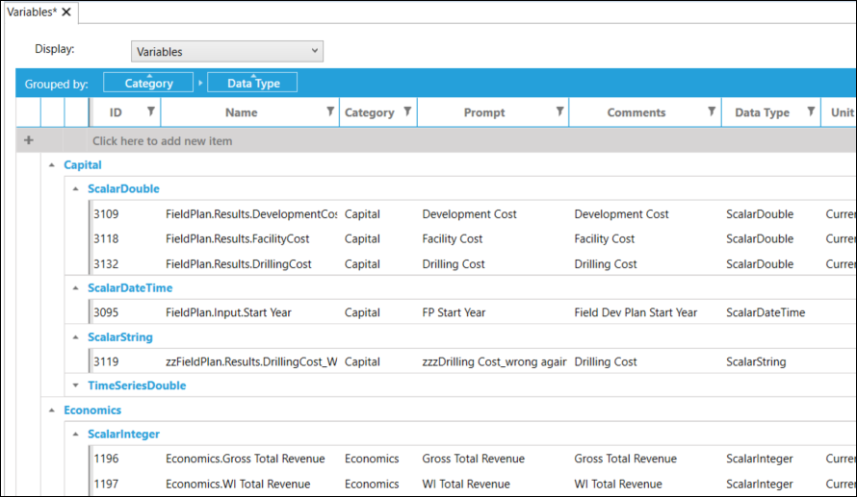The height and width of the screenshot is (497, 857).
Task: Collapse the ScalarInteger group
Action: [76, 435]
